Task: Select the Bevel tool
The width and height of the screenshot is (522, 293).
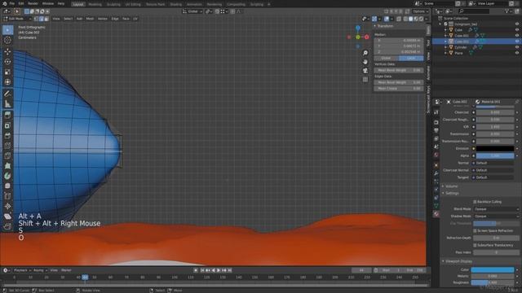Action: [7, 136]
